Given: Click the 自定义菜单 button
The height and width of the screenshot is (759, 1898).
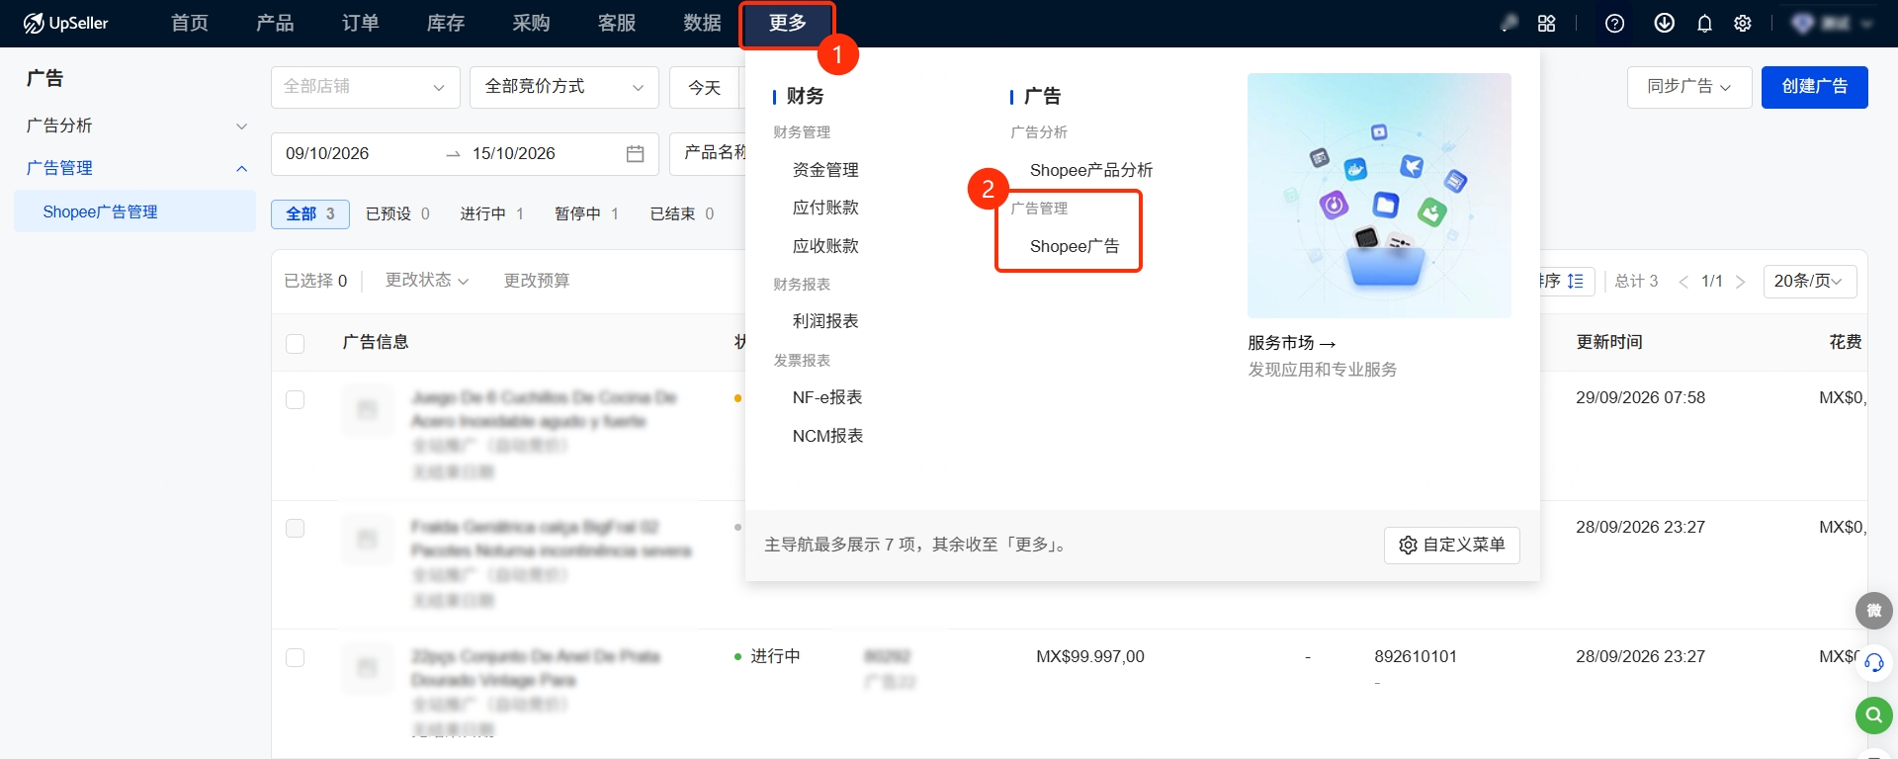Looking at the screenshot, I should [x=1452, y=545].
